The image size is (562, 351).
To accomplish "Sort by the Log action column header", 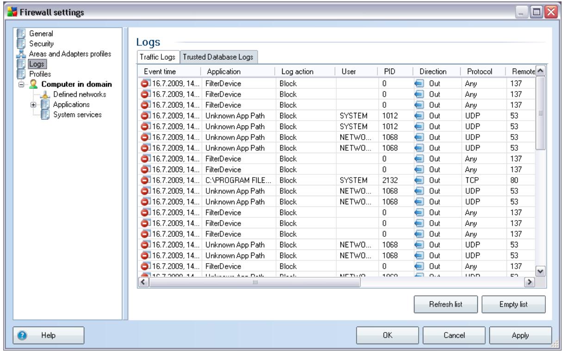I will [305, 72].
